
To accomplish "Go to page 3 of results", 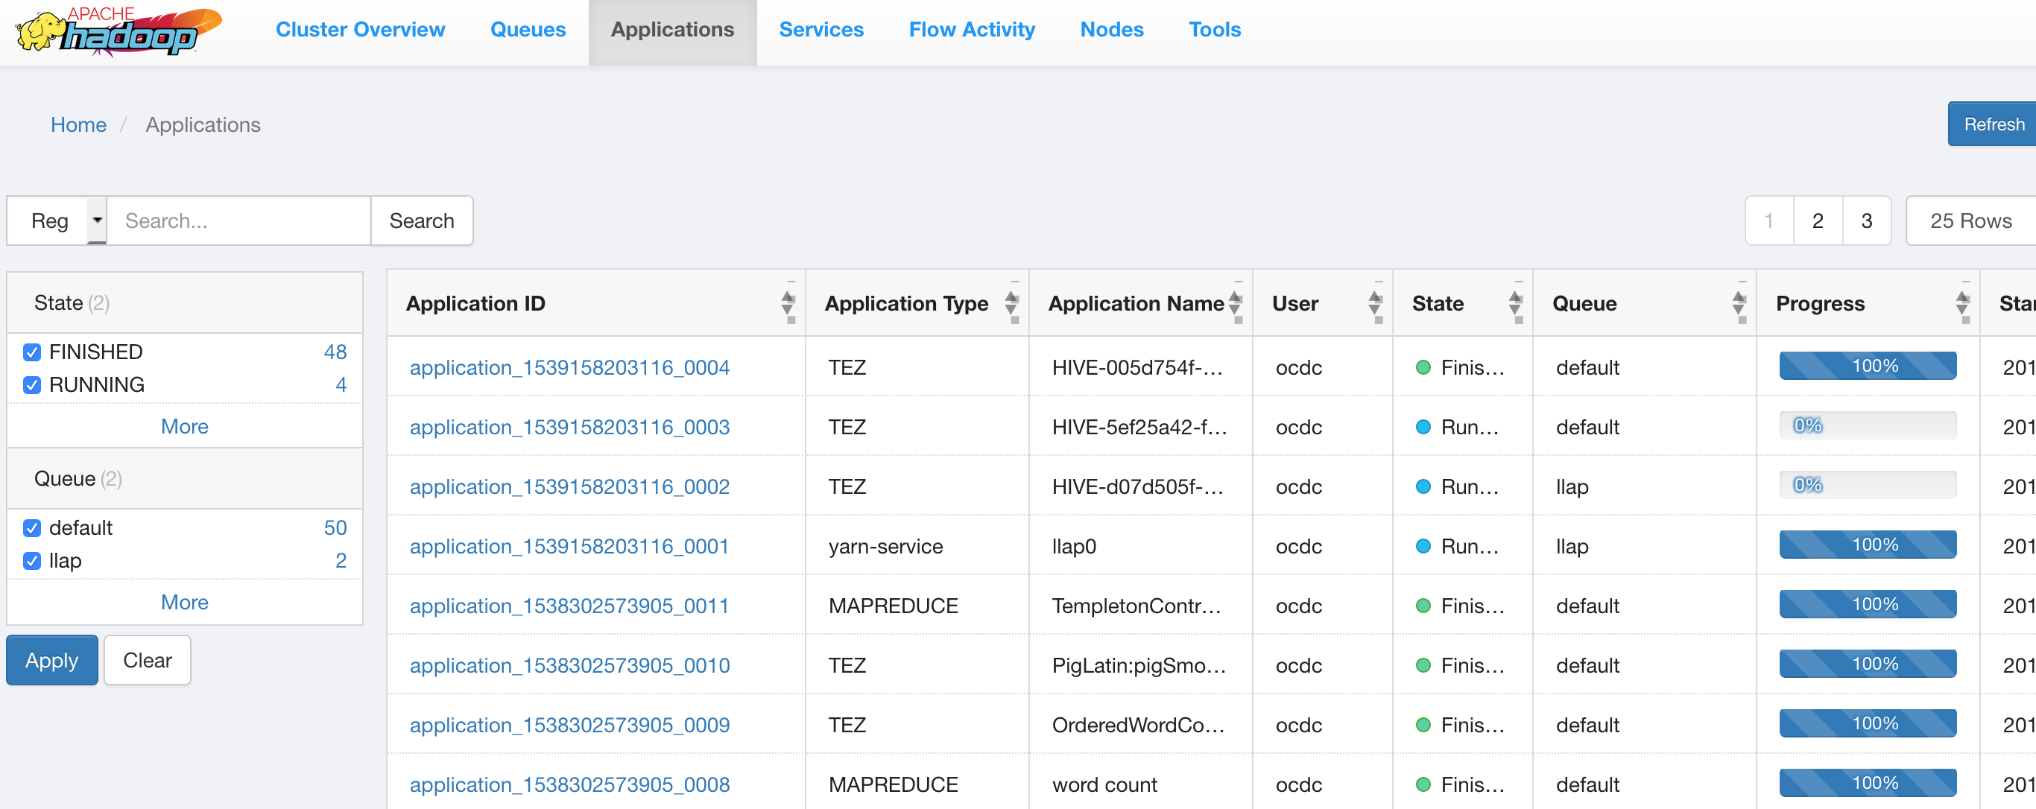I will click(1867, 221).
